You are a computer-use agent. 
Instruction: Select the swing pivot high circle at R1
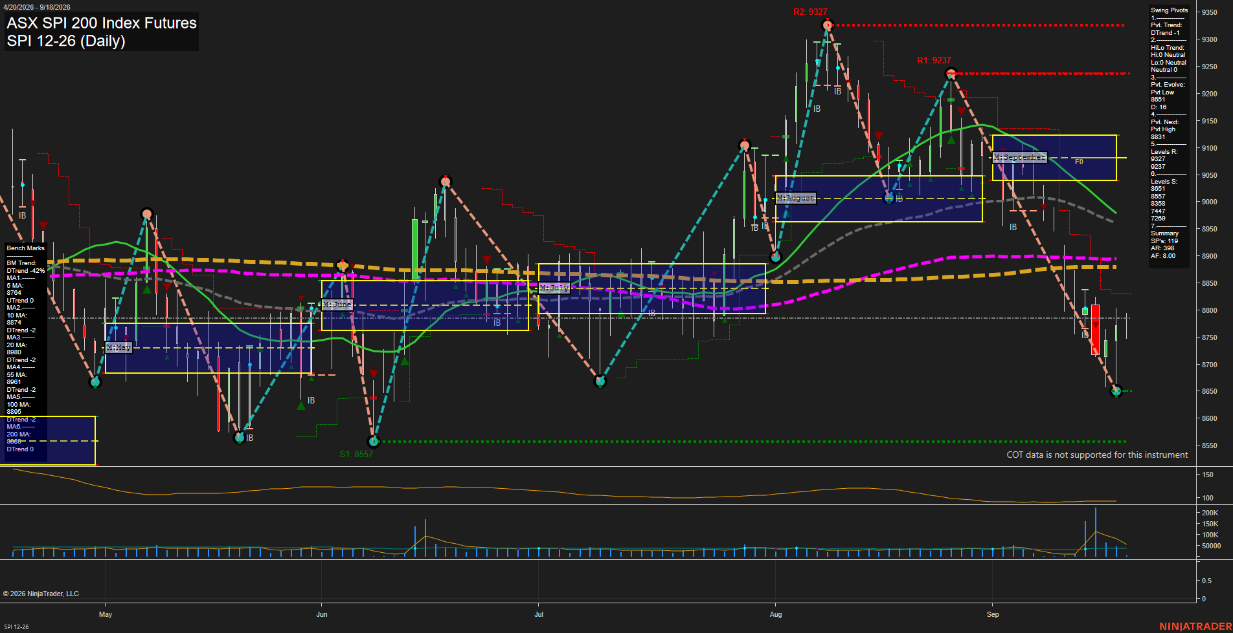(950, 73)
